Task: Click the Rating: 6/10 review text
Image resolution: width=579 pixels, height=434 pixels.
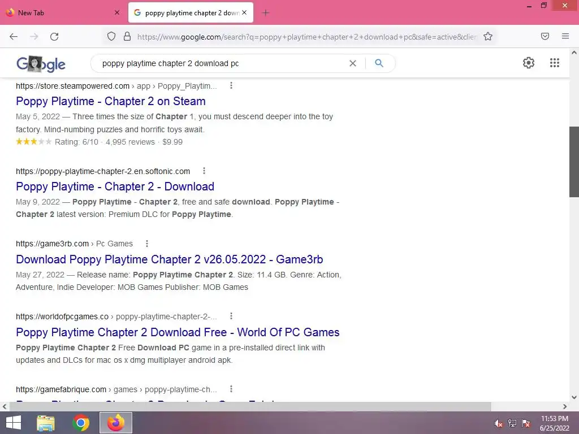Action: click(x=77, y=142)
